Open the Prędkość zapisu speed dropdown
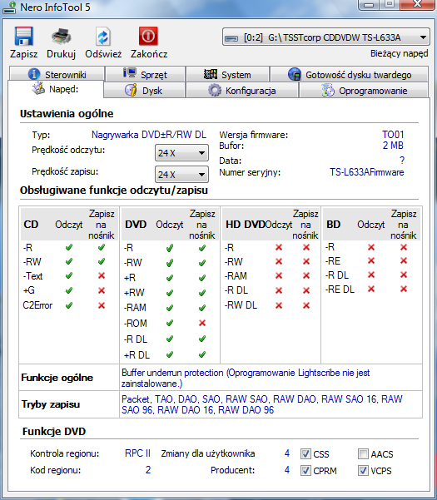Screen dimensions: 437x500 (x=181, y=175)
